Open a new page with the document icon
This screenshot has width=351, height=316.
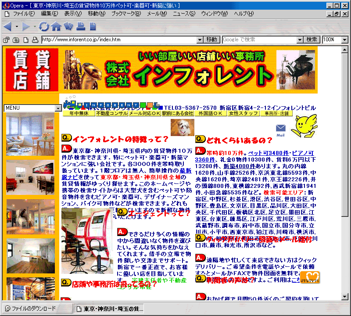tap(93, 26)
